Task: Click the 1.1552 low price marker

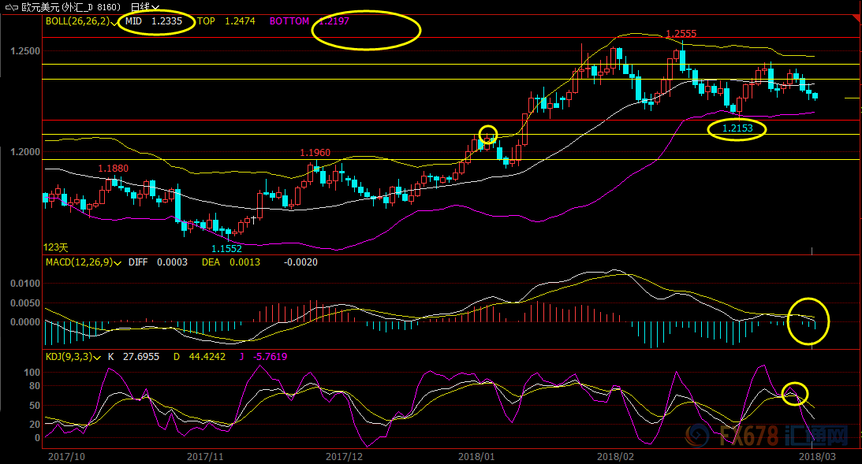Action: click(x=226, y=248)
